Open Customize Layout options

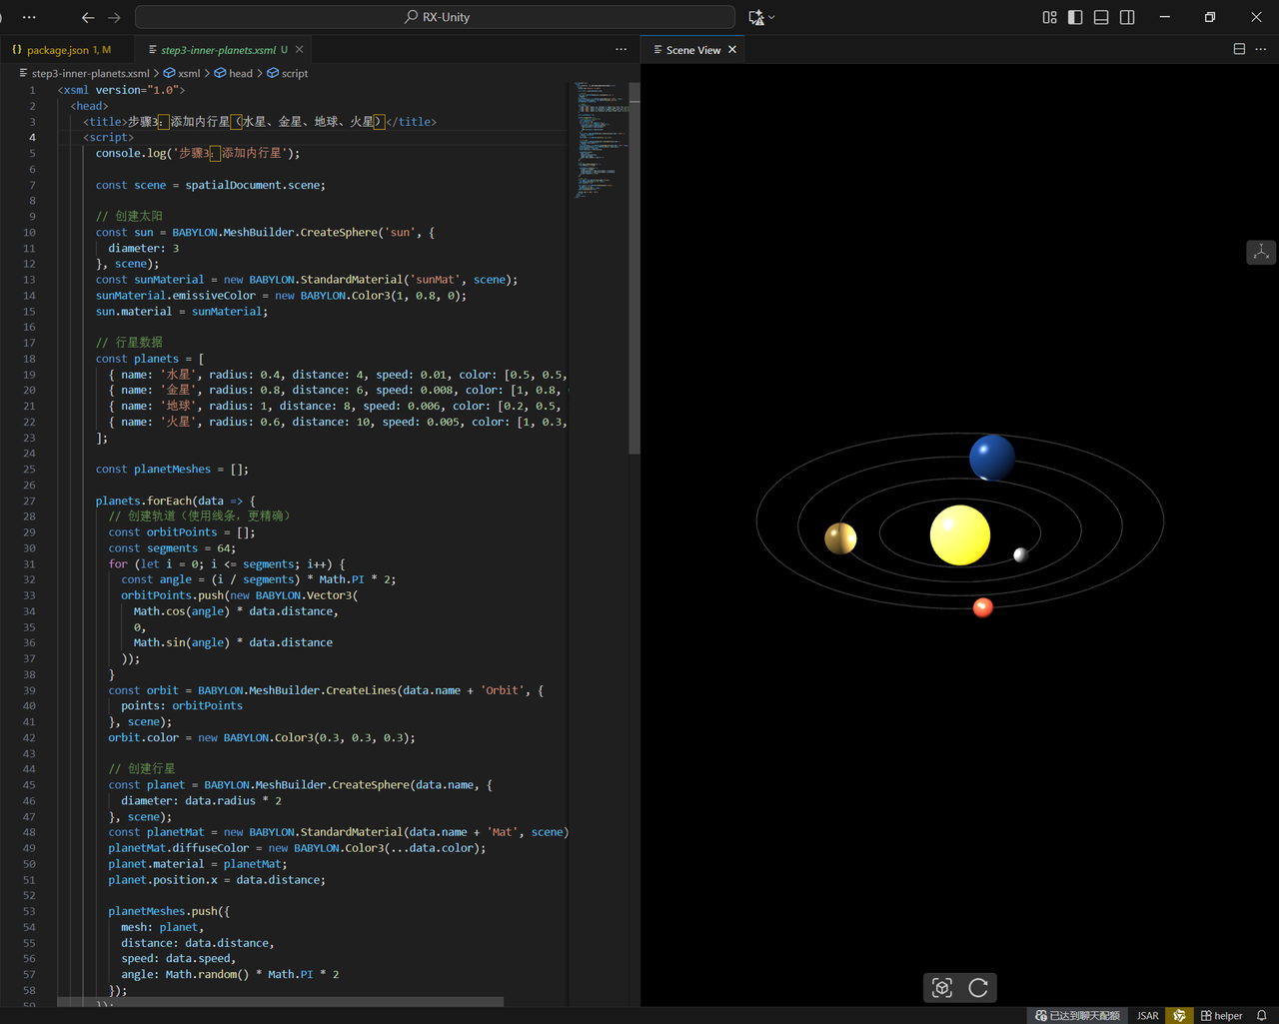pyautogui.click(x=1049, y=17)
